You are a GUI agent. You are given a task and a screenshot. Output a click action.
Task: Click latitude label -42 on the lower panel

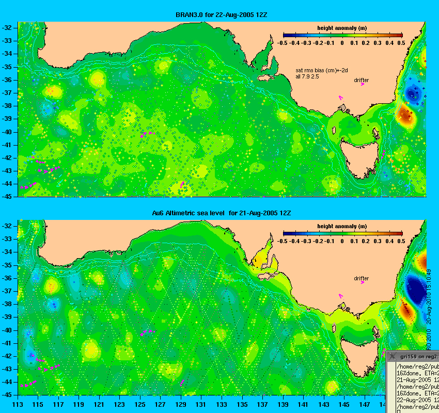click(x=7, y=356)
